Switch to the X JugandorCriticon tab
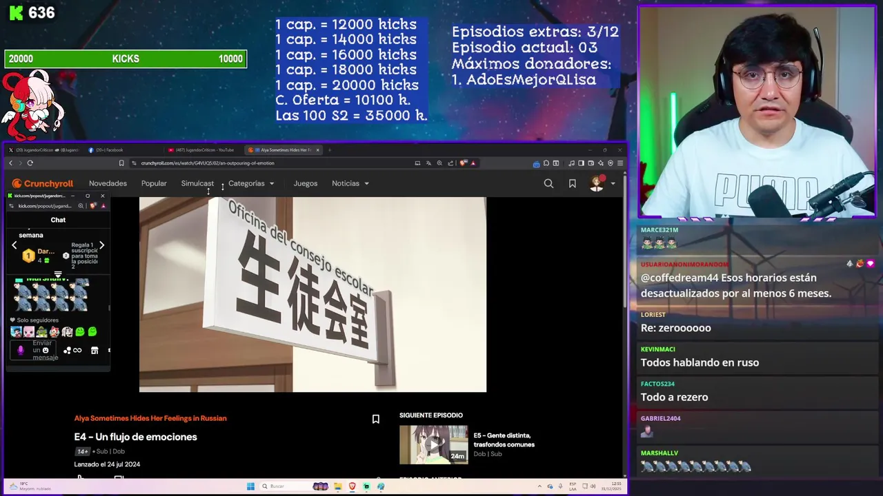Viewport: 883px width, 496px height. [x=45, y=149]
